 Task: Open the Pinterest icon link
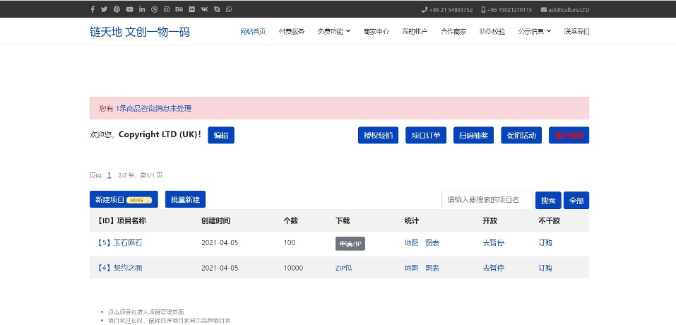[x=117, y=9]
